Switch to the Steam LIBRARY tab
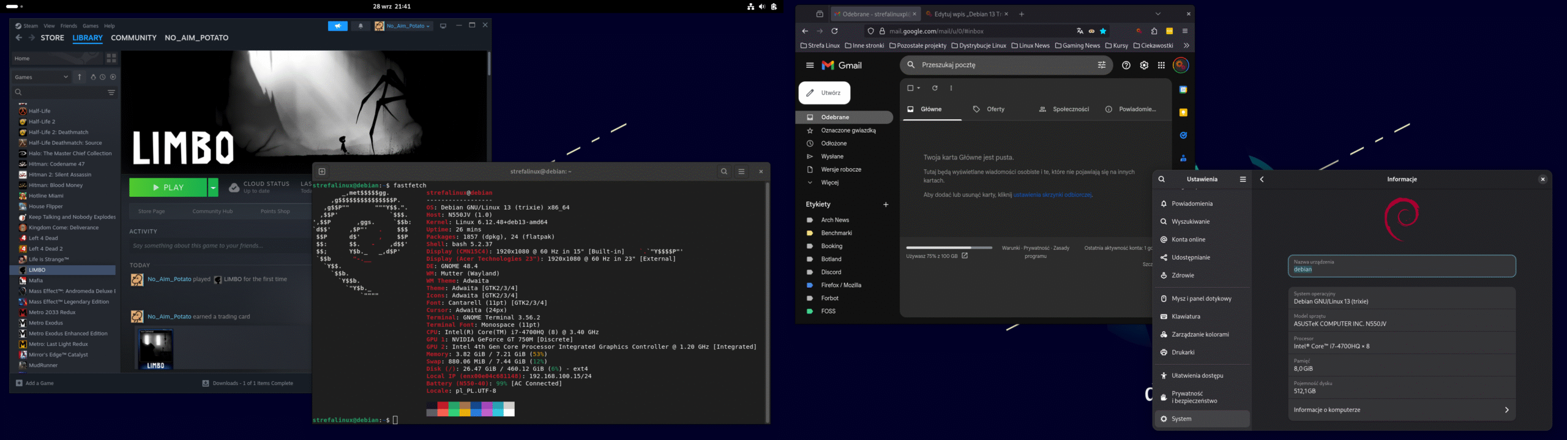The height and width of the screenshot is (440, 1567). coord(88,38)
